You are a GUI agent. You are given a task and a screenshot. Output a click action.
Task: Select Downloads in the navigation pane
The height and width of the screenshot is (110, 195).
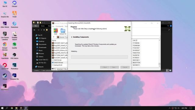(x=41, y=47)
